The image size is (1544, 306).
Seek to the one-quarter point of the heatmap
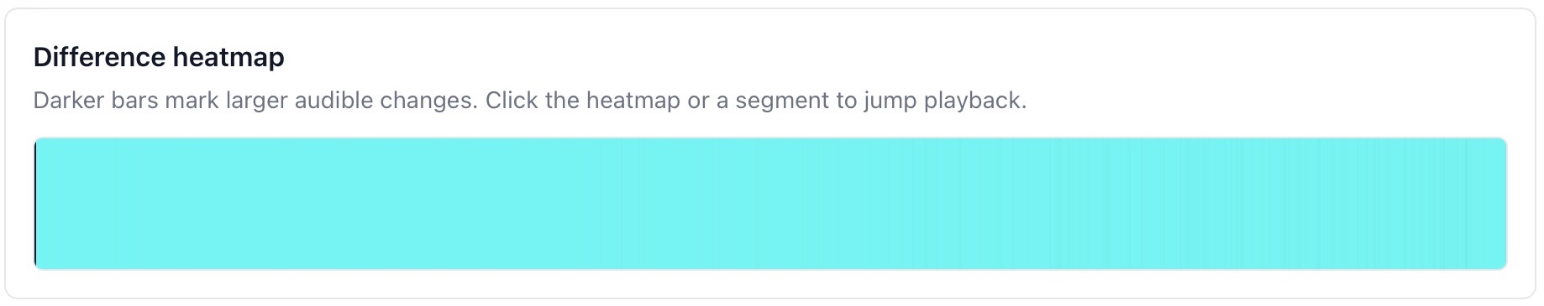(x=402, y=204)
